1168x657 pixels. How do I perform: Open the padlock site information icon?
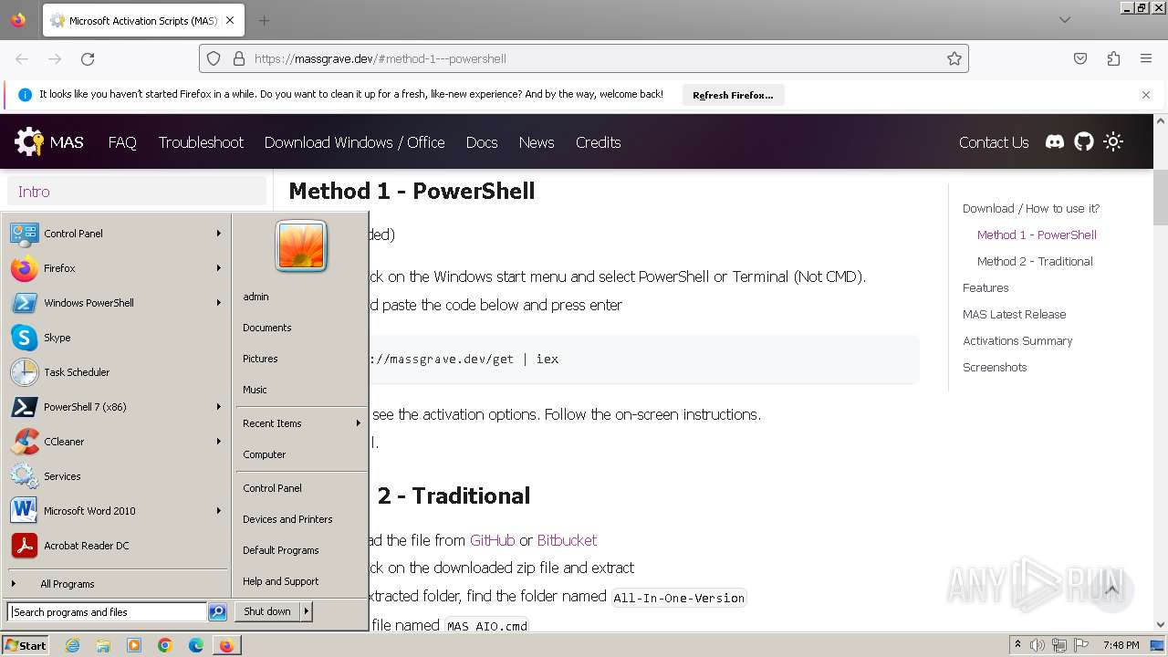pos(239,58)
